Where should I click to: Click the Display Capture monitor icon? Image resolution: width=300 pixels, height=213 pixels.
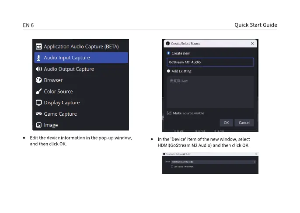click(x=38, y=103)
